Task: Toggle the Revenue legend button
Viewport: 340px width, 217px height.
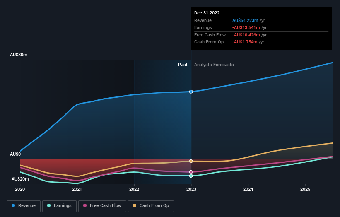Action: [x=24, y=206]
